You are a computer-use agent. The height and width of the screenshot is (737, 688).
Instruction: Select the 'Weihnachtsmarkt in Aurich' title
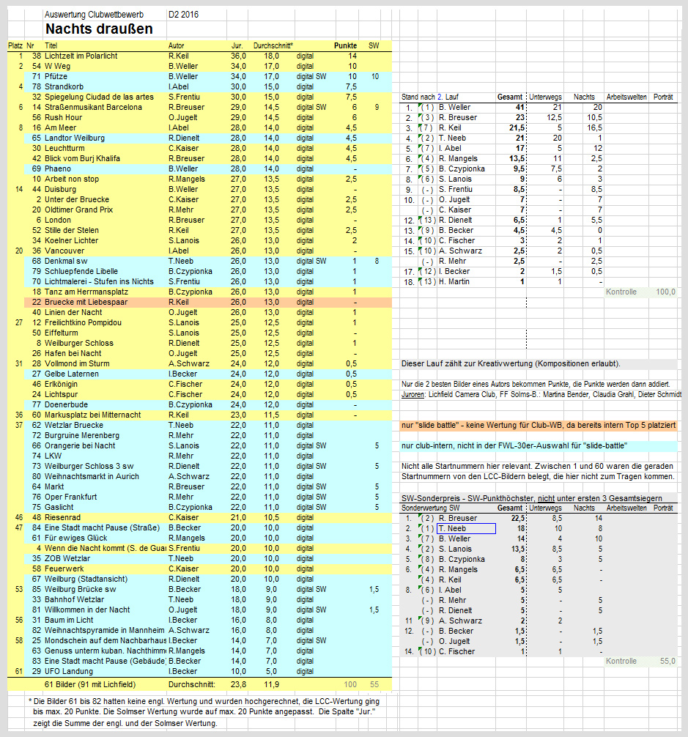coord(92,476)
